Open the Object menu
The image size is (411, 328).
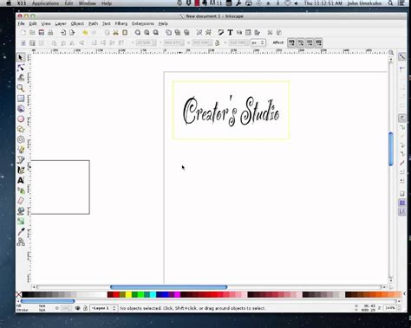pyautogui.click(x=77, y=23)
